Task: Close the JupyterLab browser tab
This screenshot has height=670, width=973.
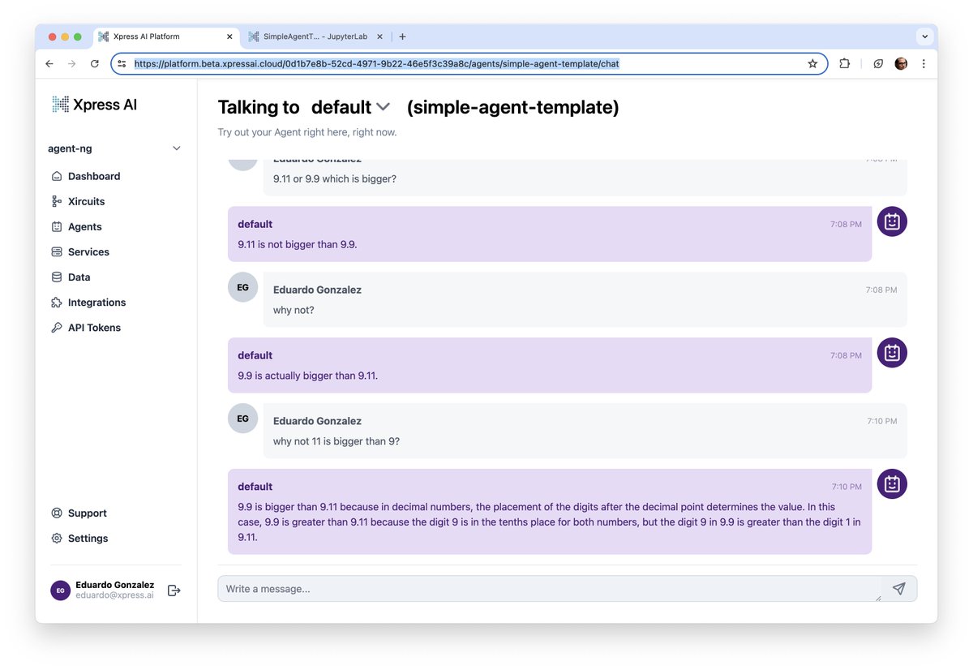Action: click(380, 37)
